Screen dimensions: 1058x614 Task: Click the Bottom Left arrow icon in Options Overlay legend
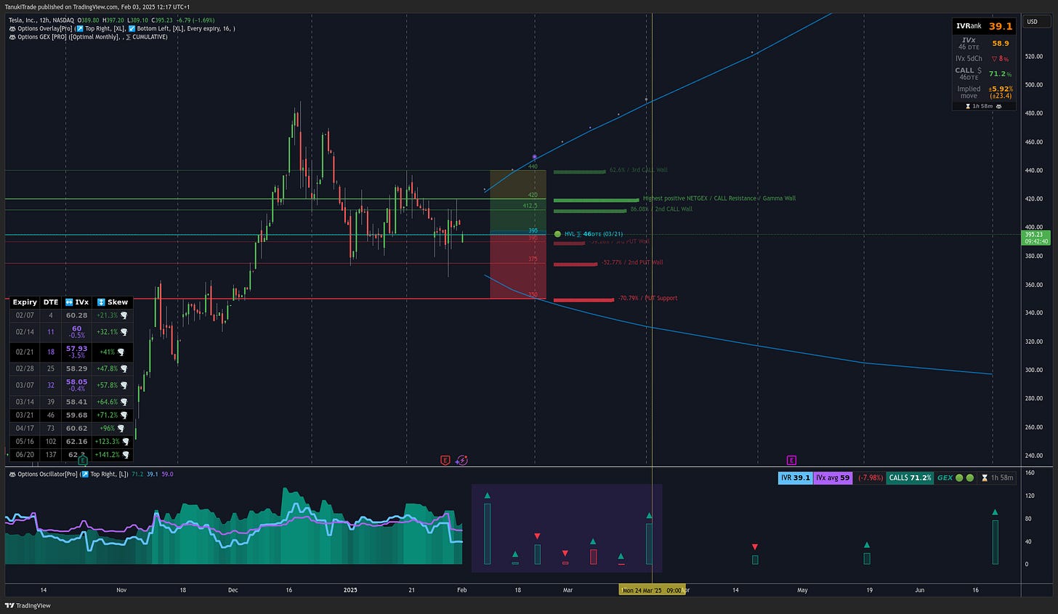tap(132, 28)
